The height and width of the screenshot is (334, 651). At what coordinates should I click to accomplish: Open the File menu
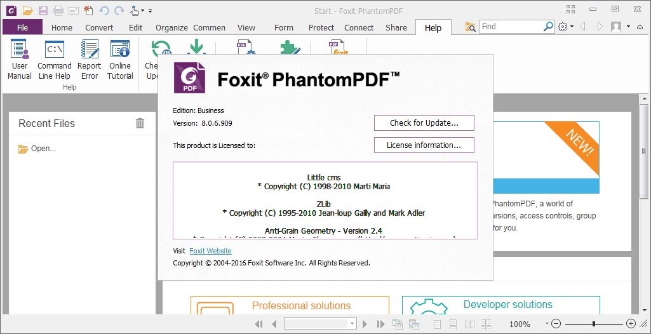pos(22,27)
